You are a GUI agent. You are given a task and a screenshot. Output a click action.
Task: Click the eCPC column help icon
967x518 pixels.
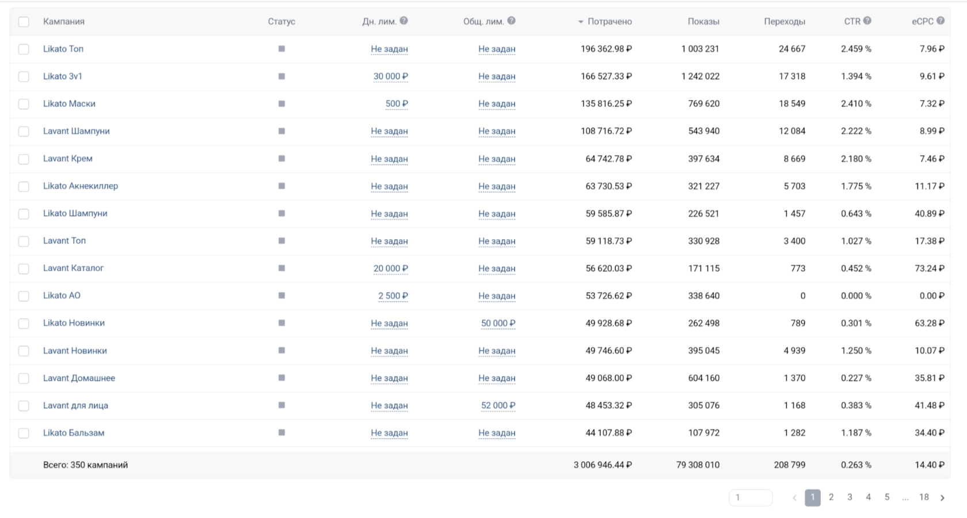(940, 21)
